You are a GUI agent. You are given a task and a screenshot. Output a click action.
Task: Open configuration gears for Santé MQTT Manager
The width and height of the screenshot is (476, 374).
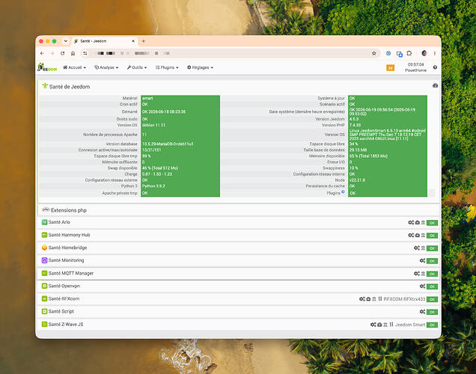417,274
